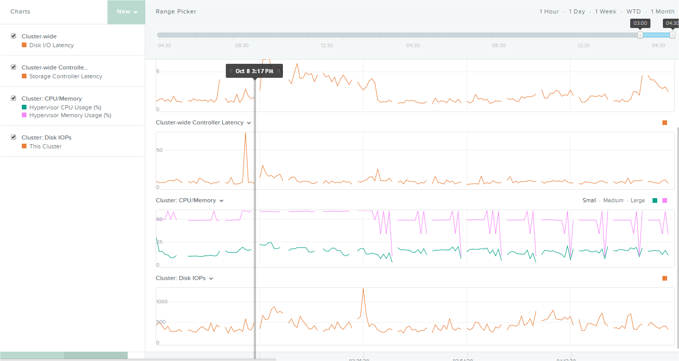Set CPU/Memory chart size to Small

tap(589, 201)
